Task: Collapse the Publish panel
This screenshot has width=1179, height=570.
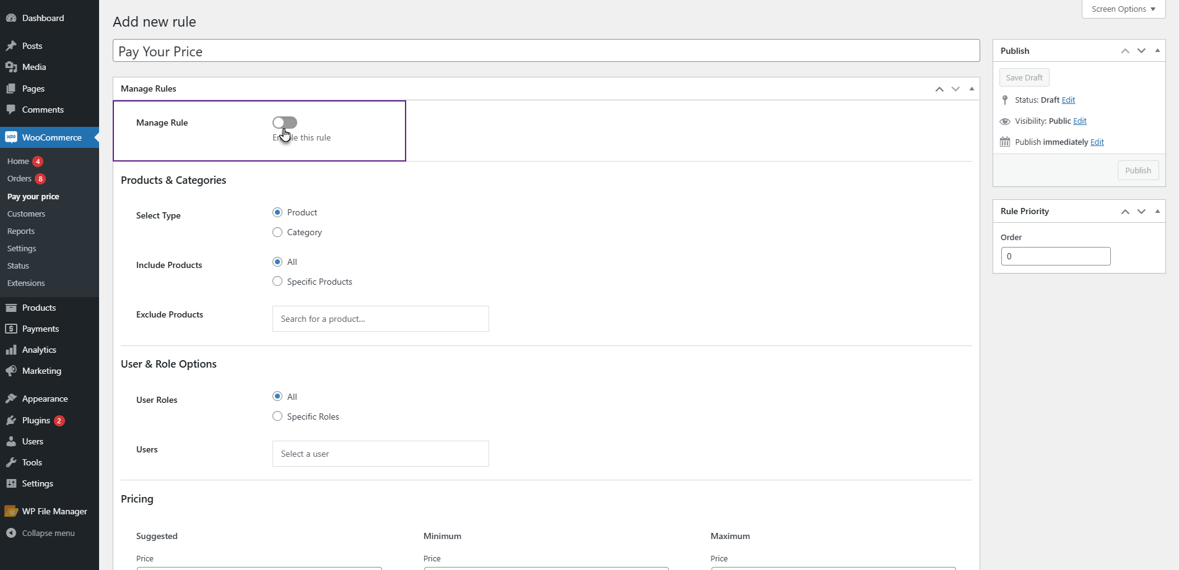Action: click(1157, 50)
